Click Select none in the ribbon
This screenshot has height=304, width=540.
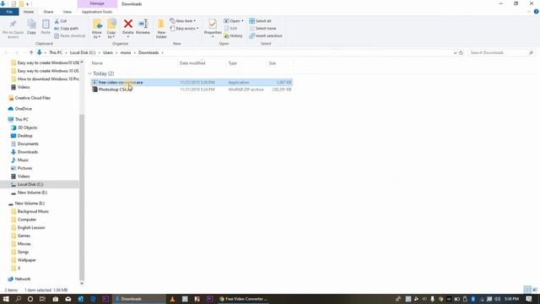(x=262, y=28)
